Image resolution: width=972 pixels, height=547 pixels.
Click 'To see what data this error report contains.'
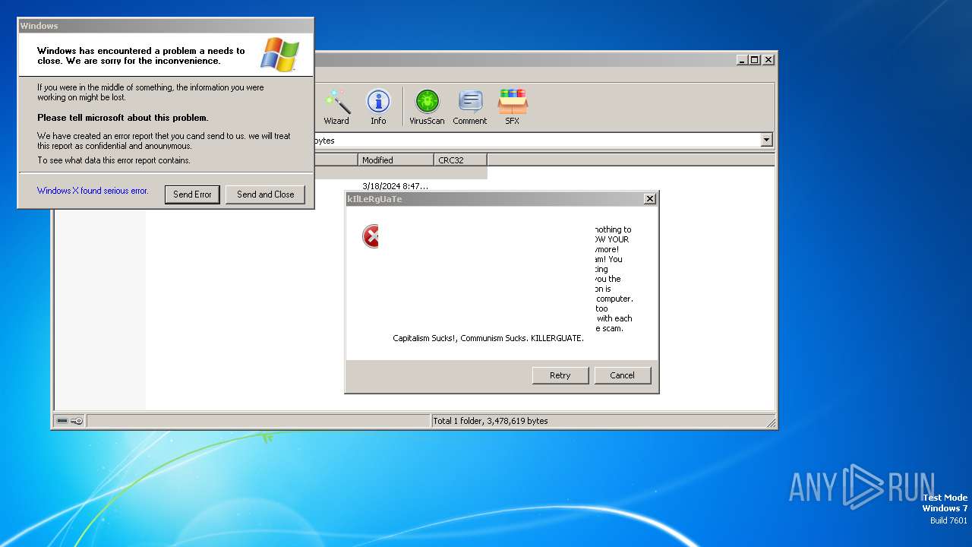[114, 160]
